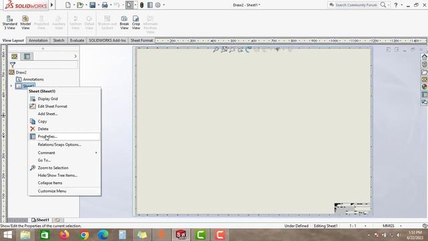Open the Windows Start button
This screenshot has height=241, width=428.
click(x=7, y=235)
